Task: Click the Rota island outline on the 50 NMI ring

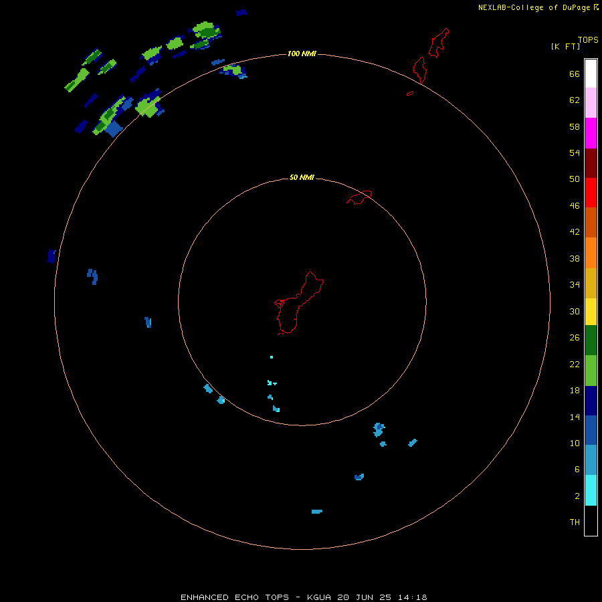Action: click(359, 197)
